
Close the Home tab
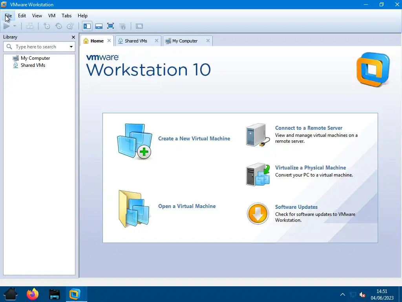(x=109, y=41)
